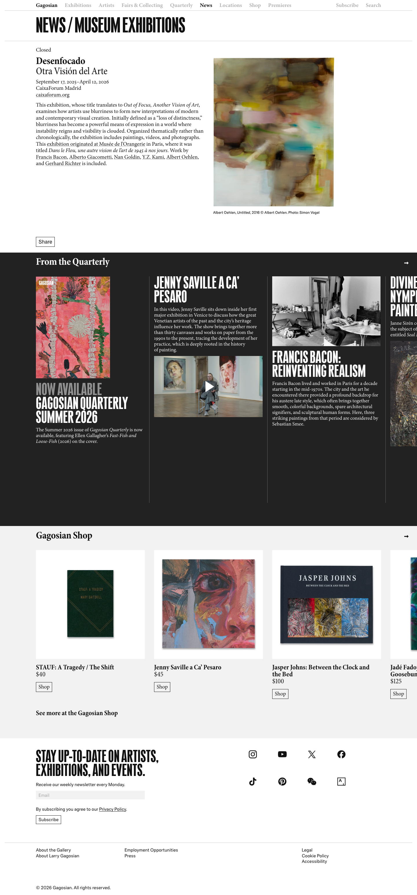
Task: Shop the Jenny Saville $45 book
Action: [x=162, y=687]
